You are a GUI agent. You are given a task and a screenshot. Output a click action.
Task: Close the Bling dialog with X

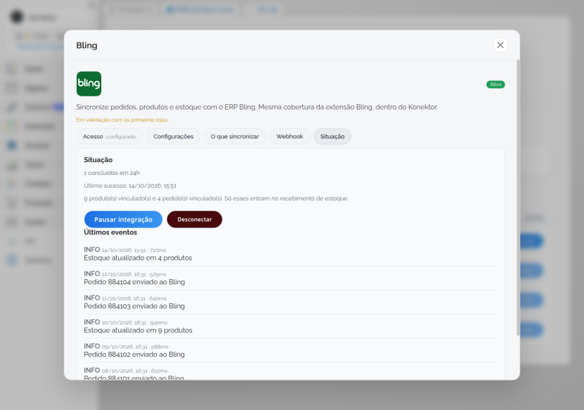click(500, 45)
